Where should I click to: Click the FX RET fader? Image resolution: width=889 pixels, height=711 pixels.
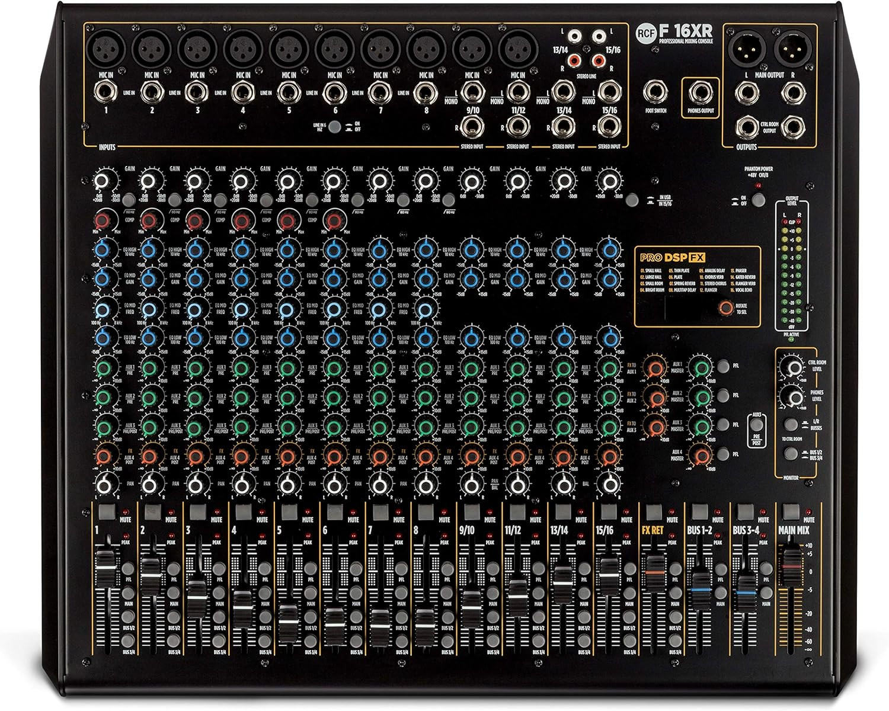coord(654,574)
